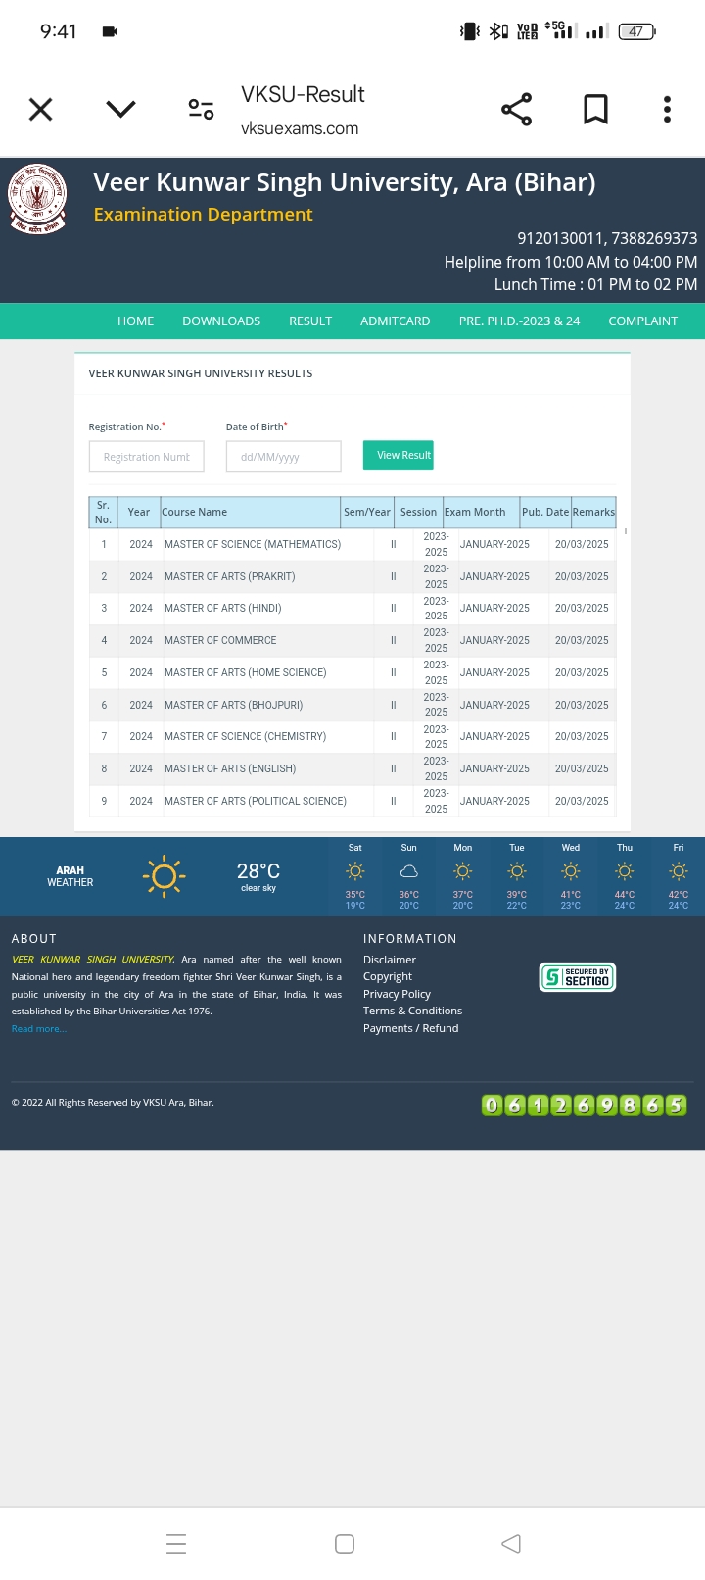Image resolution: width=705 pixels, height=1580 pixels.
Task: Click the university logo emblem
Action: [x=38, y=199]
